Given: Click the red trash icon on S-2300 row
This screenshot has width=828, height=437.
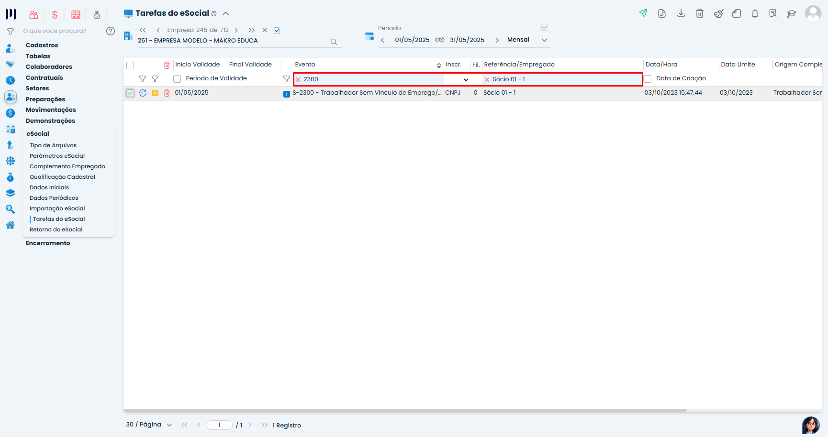Looking at the screenshot, I should pos(167,93).
